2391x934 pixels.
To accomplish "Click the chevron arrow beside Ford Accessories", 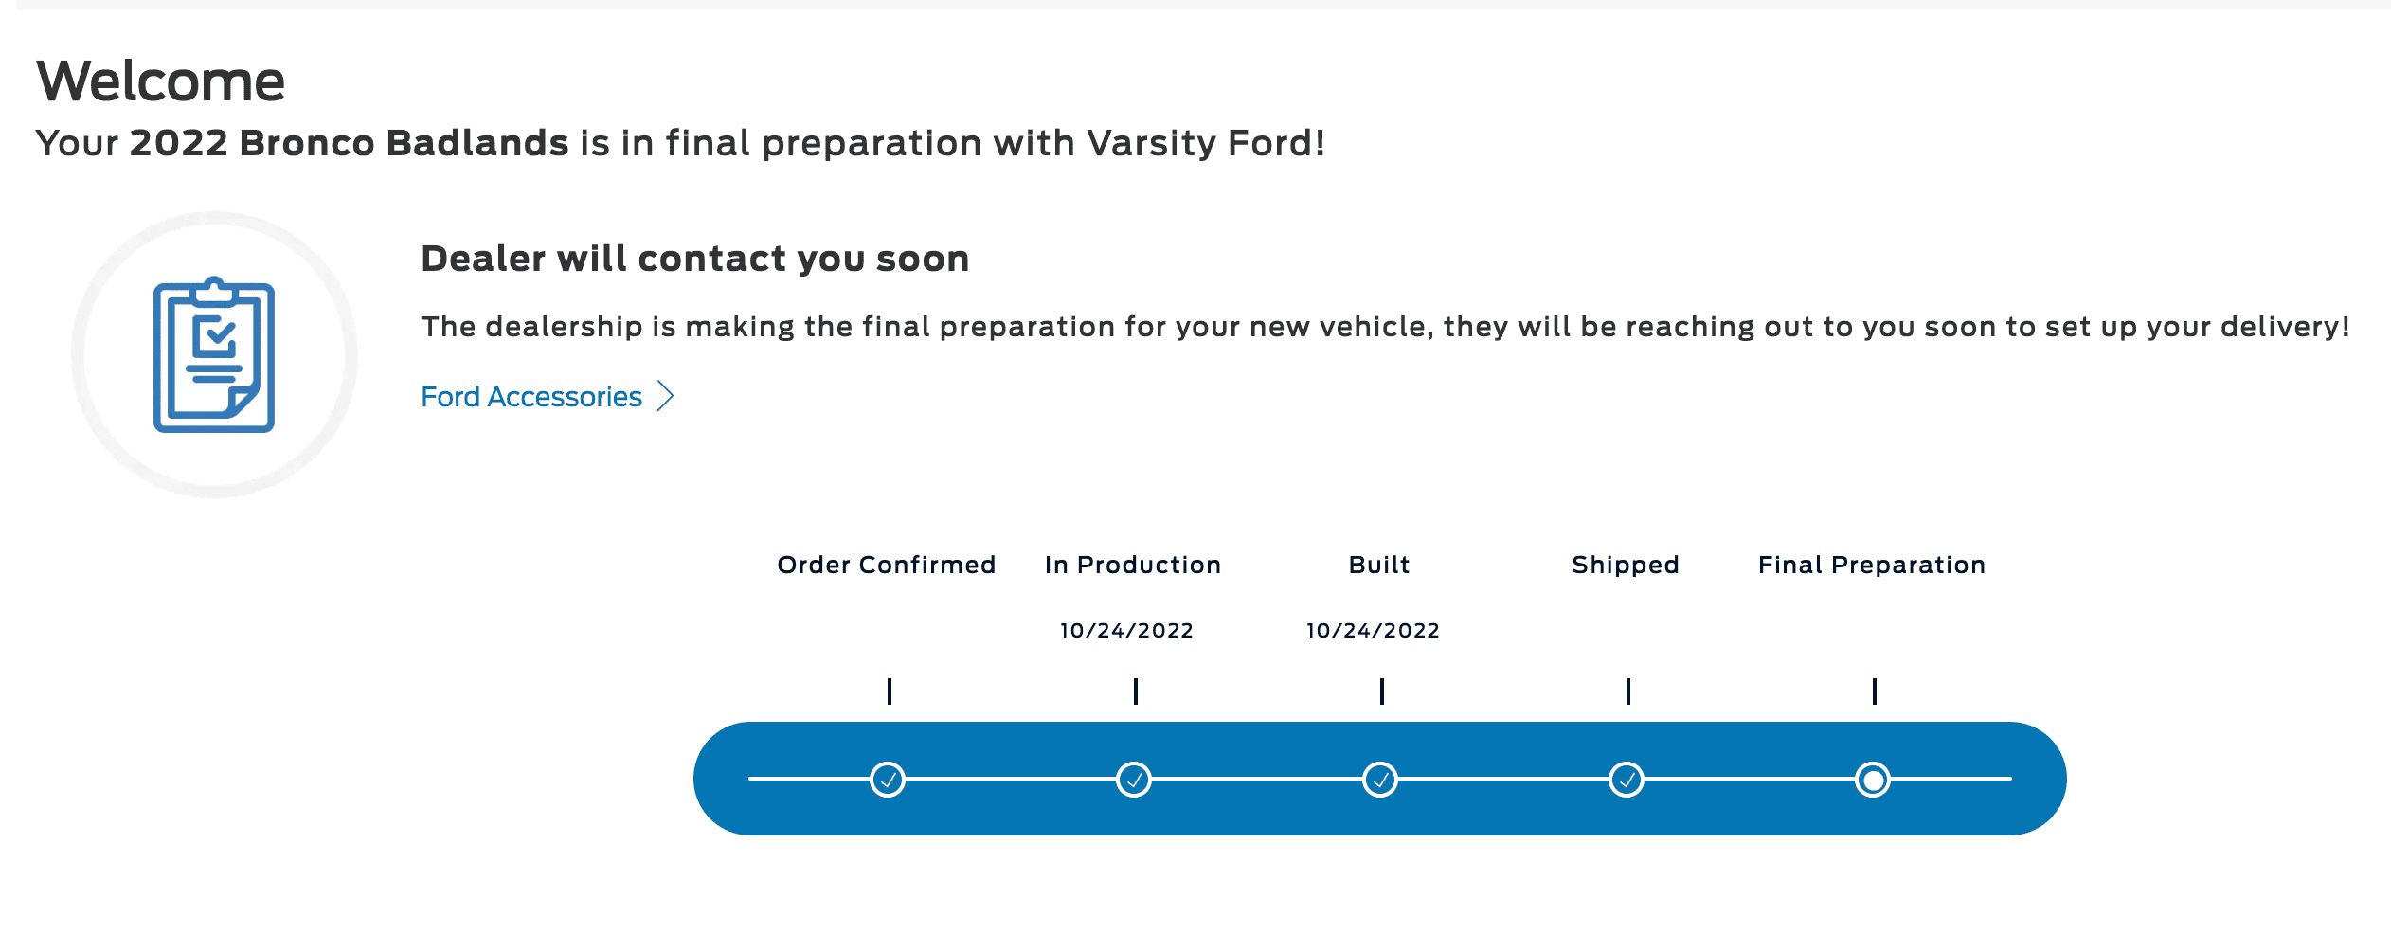I will [x=666, y=396].
